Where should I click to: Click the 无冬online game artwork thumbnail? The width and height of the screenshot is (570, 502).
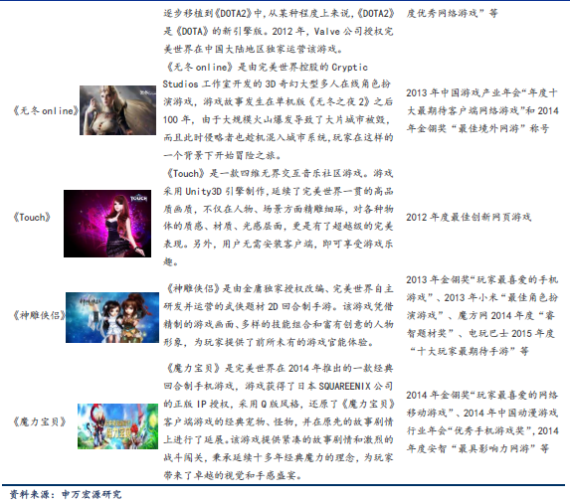click(117, 110)
